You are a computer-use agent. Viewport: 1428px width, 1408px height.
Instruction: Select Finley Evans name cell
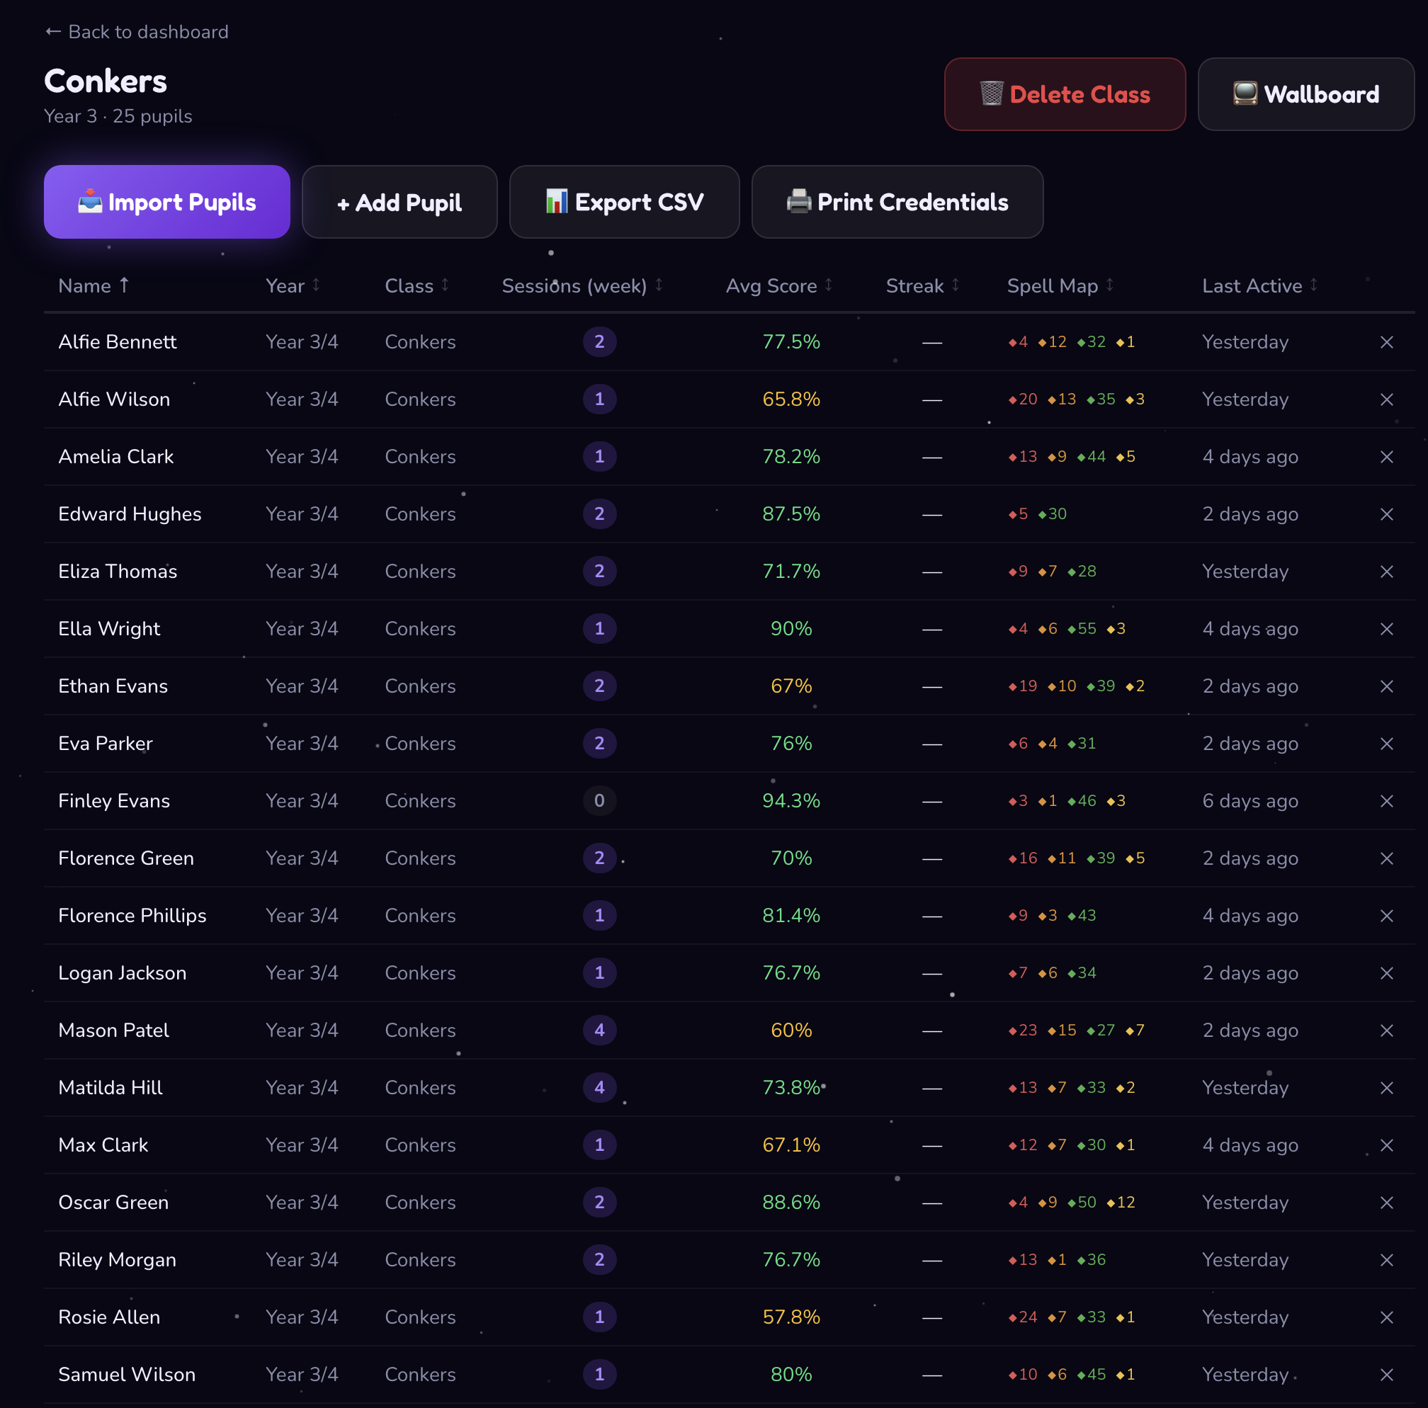pos(114,800)
